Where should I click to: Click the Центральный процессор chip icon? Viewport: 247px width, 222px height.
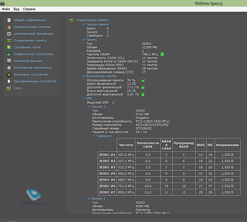pos(9,34)
